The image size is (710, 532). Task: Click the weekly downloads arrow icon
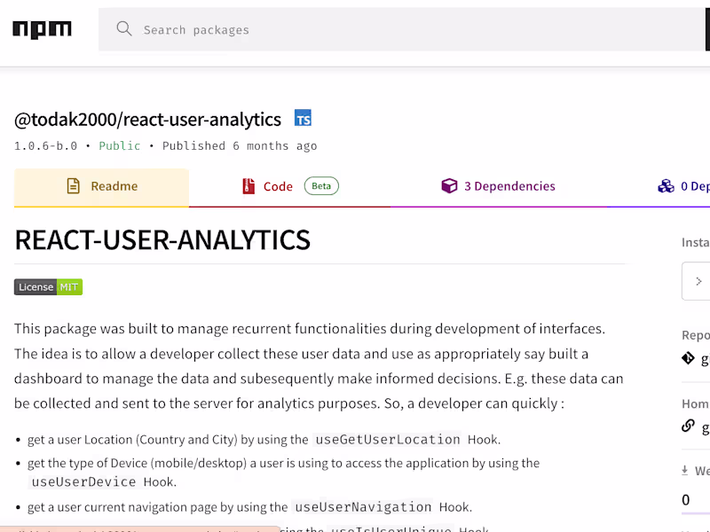coord(685,471)
